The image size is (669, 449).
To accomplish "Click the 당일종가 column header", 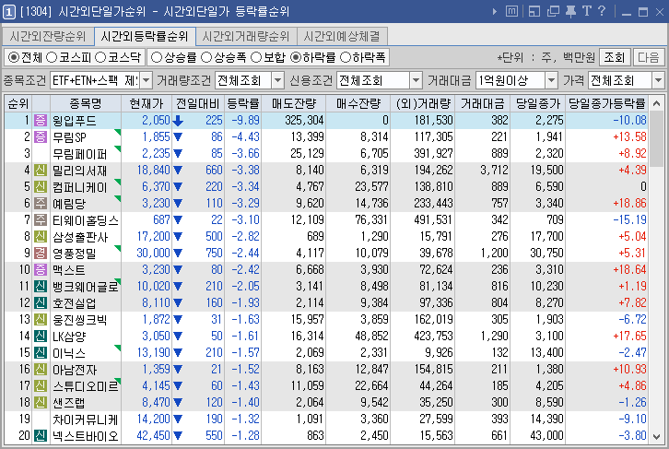I will tap(537, 103).
